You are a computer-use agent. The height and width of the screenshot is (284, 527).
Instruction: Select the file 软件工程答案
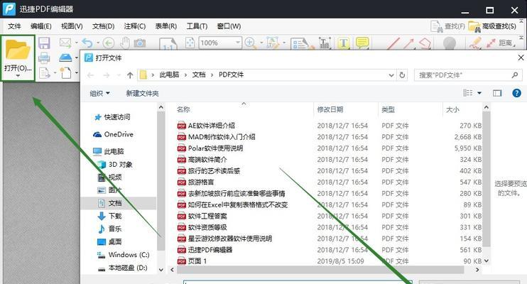207,216
